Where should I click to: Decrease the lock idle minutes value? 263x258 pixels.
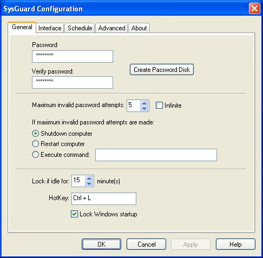pyautogui.click(x=89, y=183)
